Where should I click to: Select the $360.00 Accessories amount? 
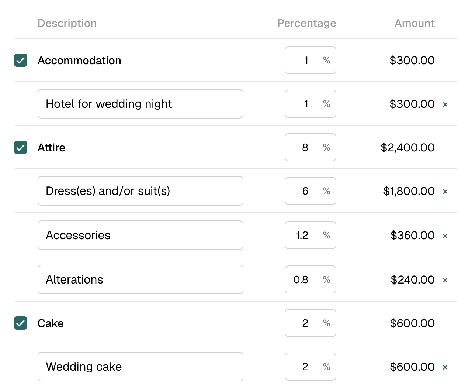413,235
